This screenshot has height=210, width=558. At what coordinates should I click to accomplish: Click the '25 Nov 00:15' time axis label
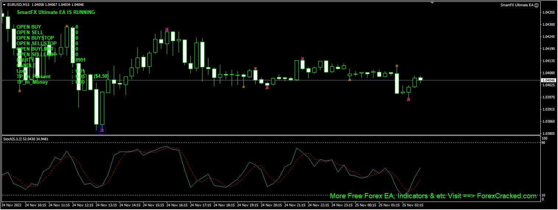[x=366, y=205]
